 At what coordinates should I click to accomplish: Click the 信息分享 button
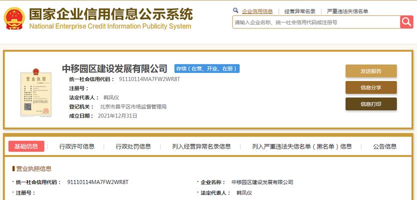coord(371,87)
